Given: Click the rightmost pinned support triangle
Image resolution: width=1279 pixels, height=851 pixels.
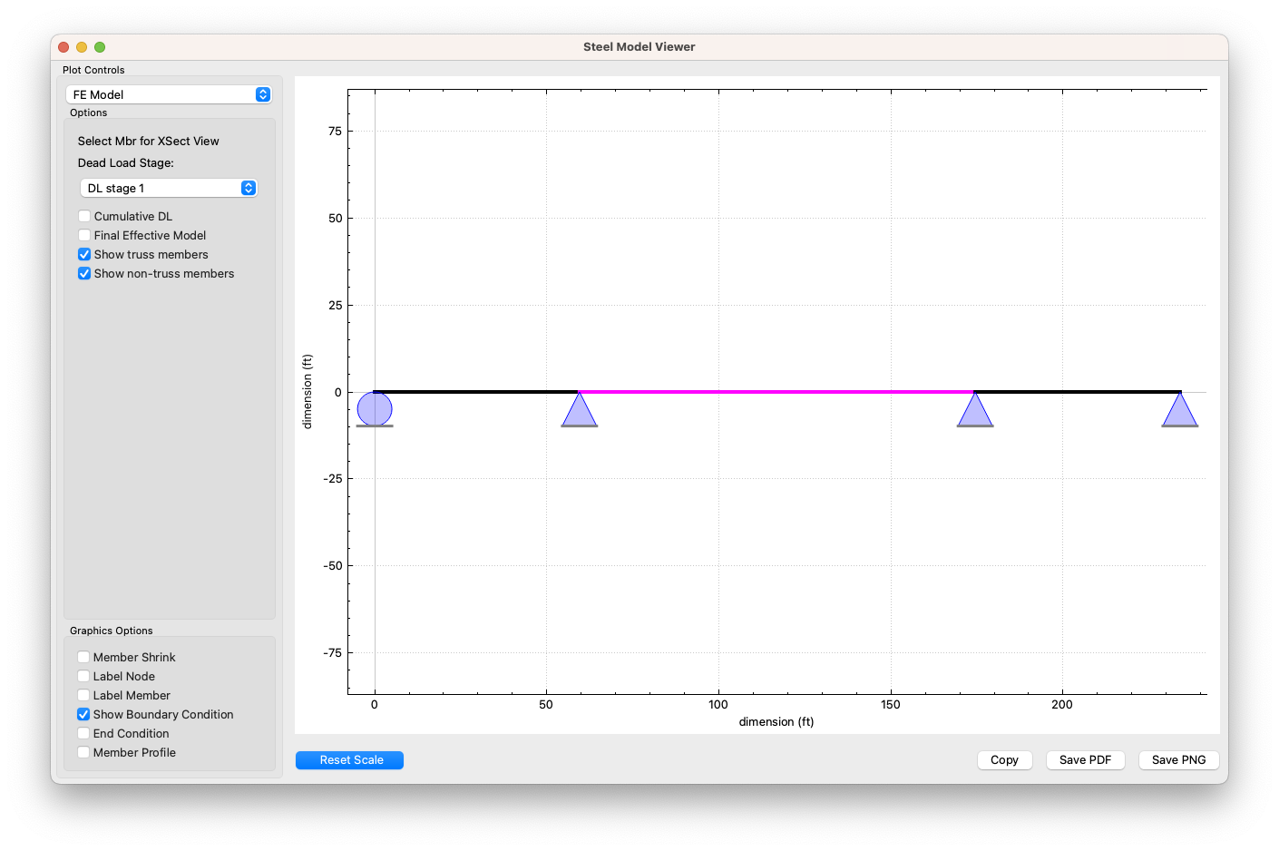Looking at the screenshot, I should (x=1180, y=412).
